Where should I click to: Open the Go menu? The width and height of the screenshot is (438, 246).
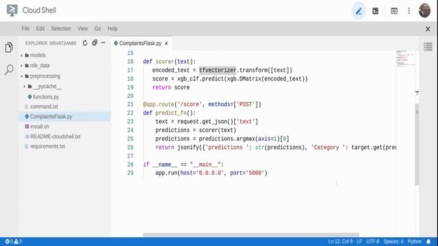pyautogui.click(x=97, y=29)
